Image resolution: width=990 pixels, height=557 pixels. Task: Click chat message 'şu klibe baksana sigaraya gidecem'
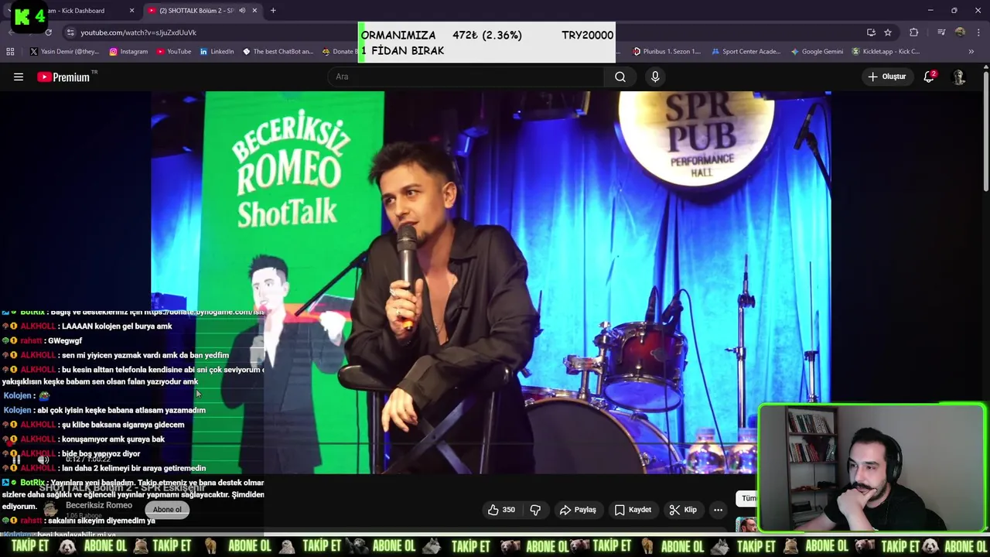coord(122,425)
